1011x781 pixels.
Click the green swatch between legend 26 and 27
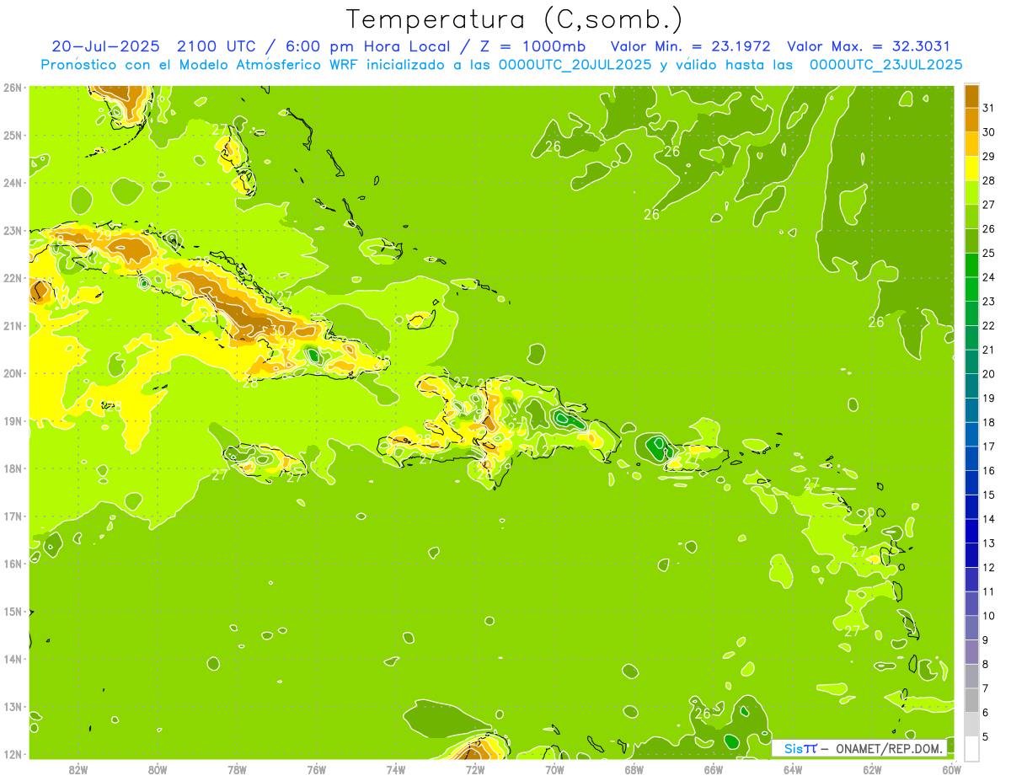971,217
